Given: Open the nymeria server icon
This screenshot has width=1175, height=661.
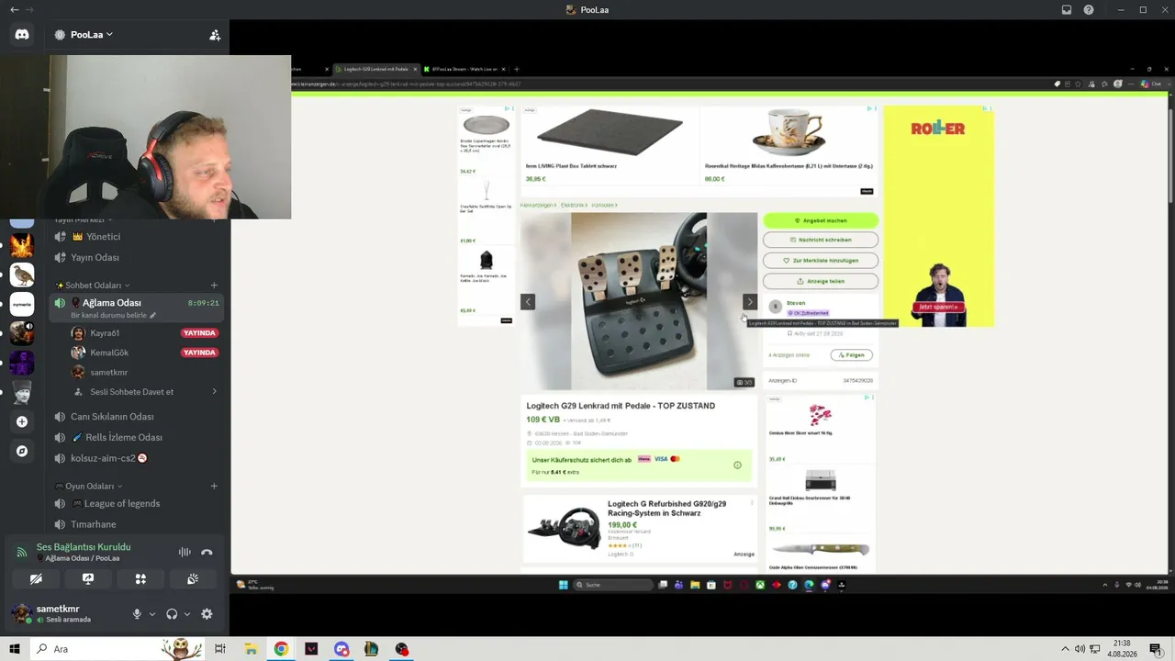Looking at the screenshot, I should click(22, 304).
